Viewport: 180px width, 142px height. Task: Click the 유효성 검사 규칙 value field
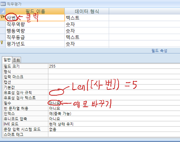pos(114,93)
